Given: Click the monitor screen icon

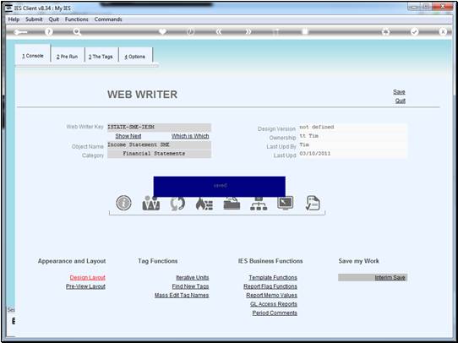Looking at the screenshot, I should coord(286,203).
